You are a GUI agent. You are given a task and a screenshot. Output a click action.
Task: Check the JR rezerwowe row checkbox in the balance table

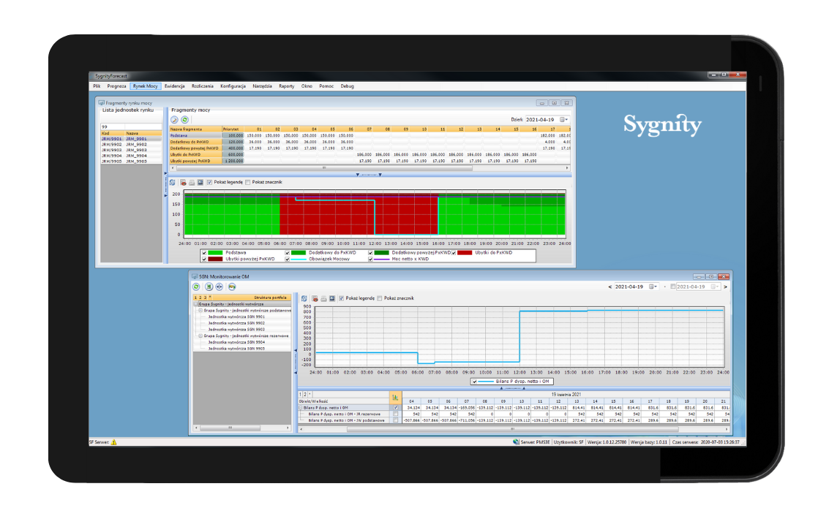tap(395, 414)
